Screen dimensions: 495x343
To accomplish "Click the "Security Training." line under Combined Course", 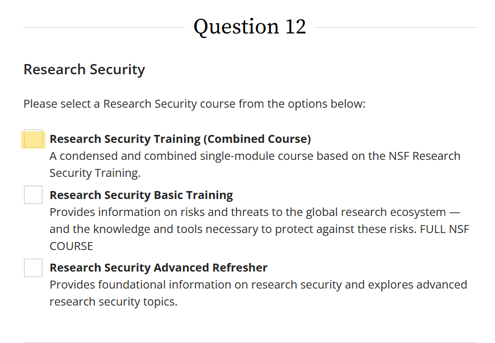I will coord(95,173).
